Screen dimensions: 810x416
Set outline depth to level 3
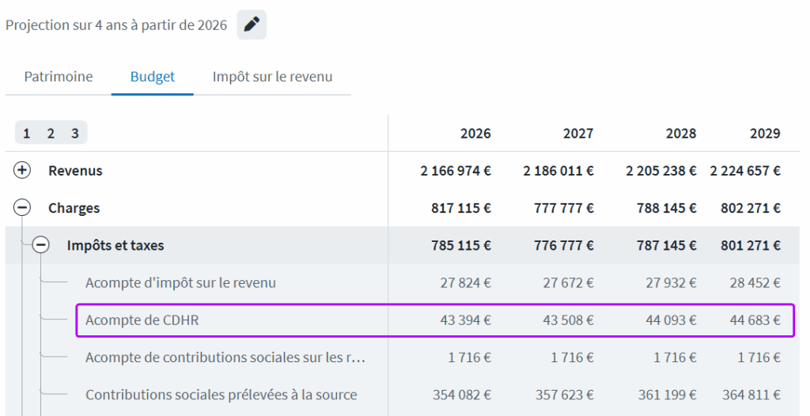pos(75,133)
